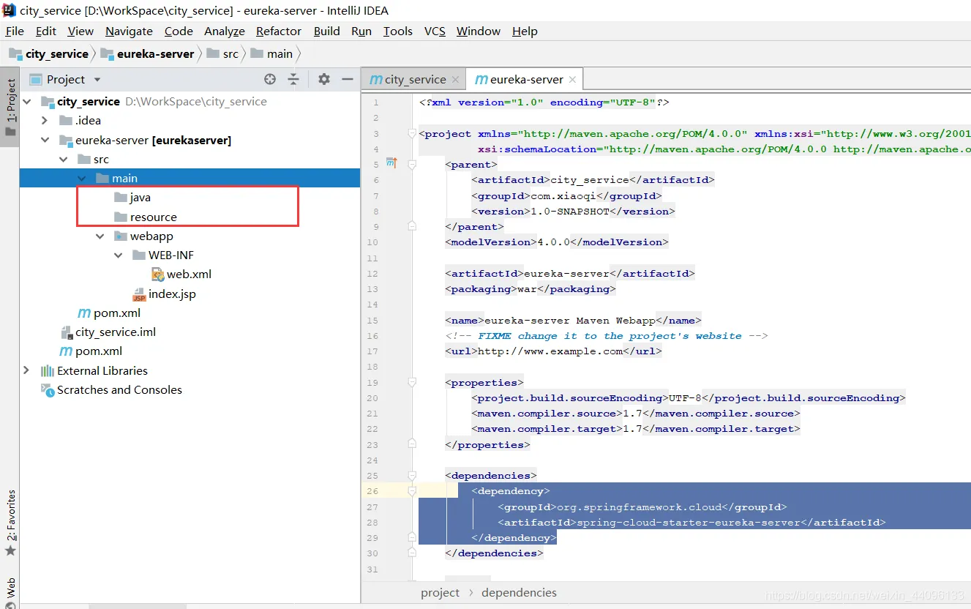Close the city_service editor tab

(455, 80)
